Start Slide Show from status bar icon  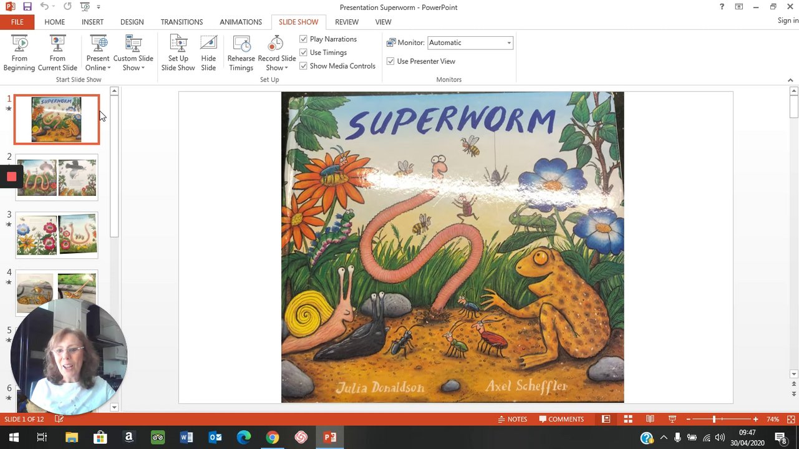[672, 419]
